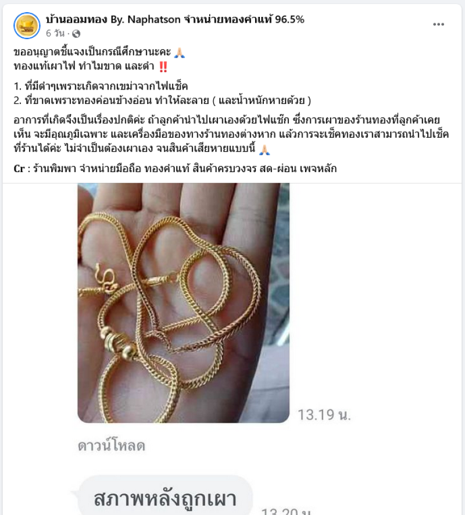Open the "6 วัน" post timestamp
This screenshot has height=515, width=465.
[x=55, y=34]
